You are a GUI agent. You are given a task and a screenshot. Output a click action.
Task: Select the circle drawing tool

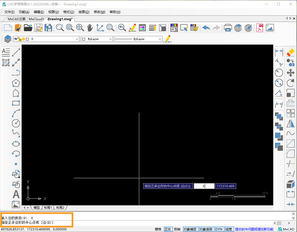pos(16,123)
